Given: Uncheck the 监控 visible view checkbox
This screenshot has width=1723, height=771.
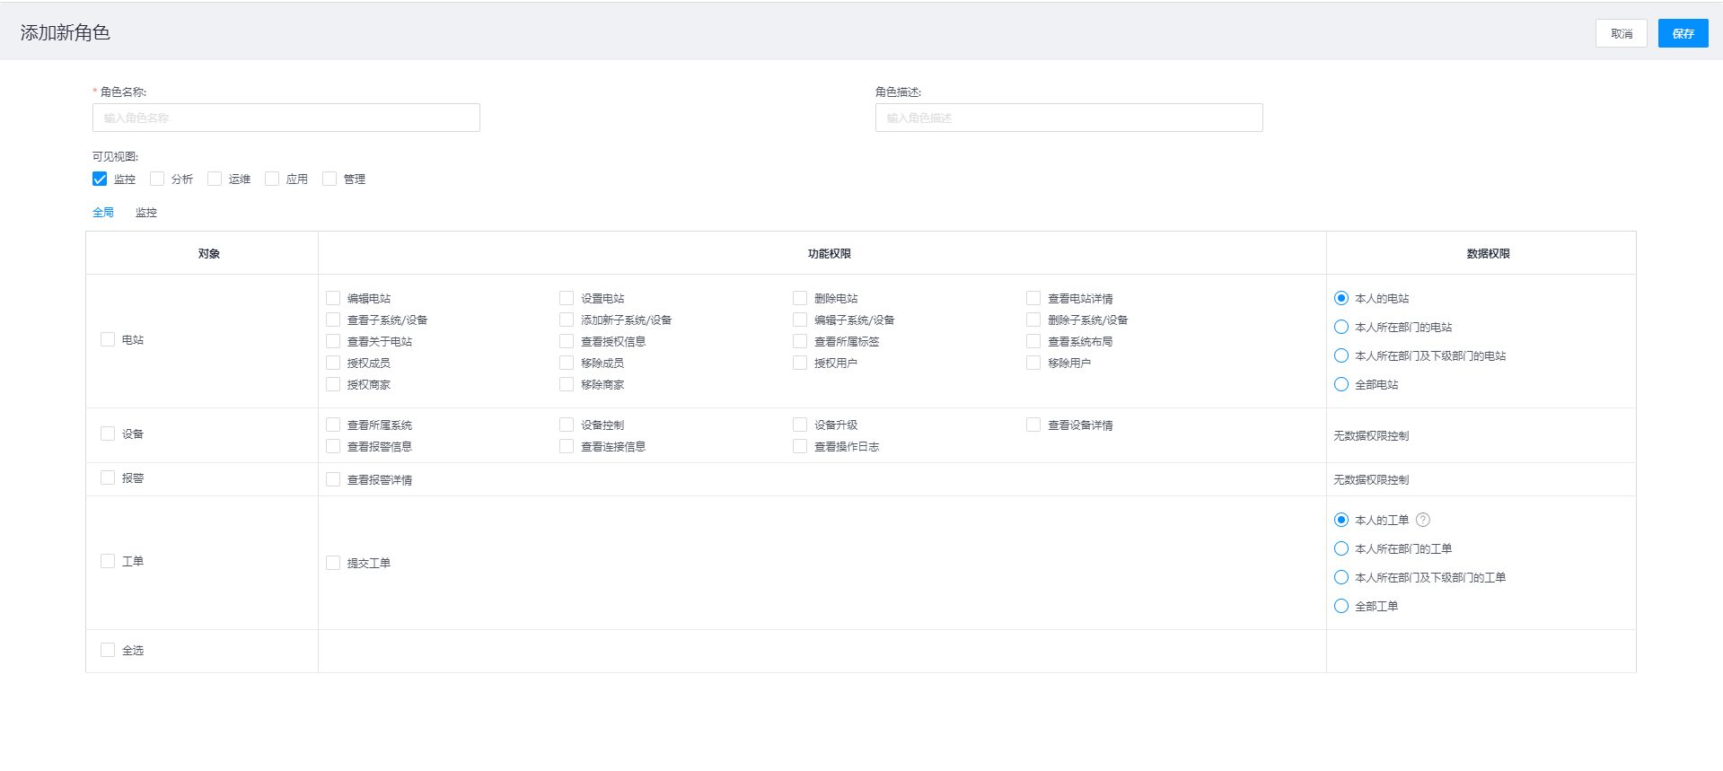Looking at the screenshot, I should click(100, 179).
